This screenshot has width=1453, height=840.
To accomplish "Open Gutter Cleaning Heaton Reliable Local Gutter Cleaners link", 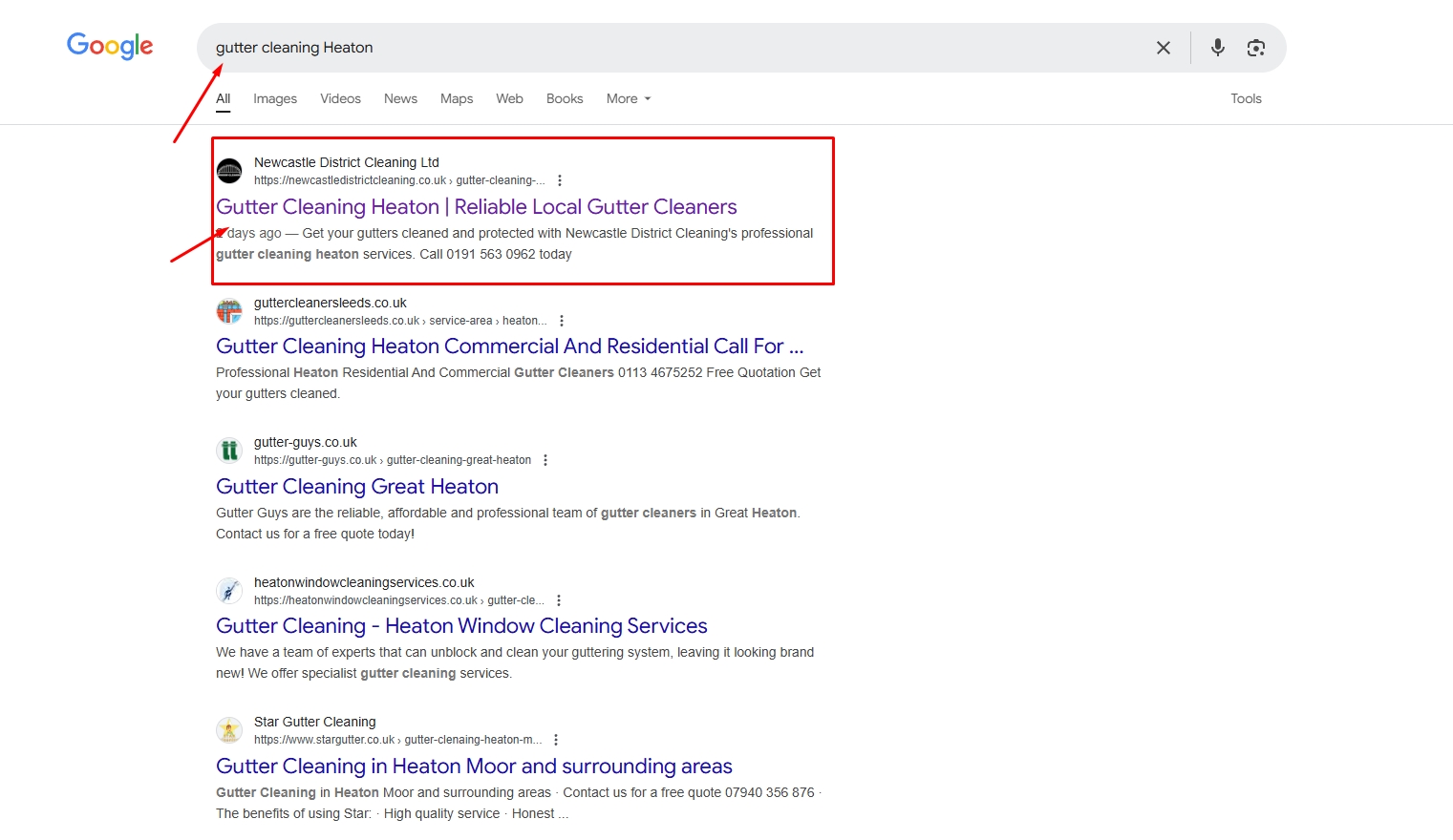I will tap(477, 207).
